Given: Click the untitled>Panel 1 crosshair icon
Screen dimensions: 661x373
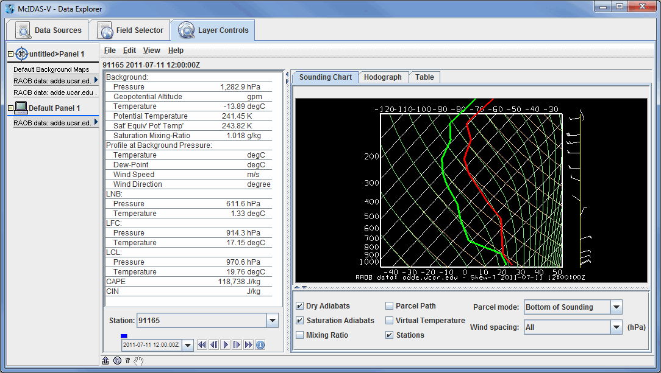Looking at the screenshot, I should pos(21,54).
